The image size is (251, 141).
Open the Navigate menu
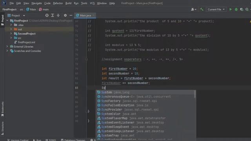36,3
